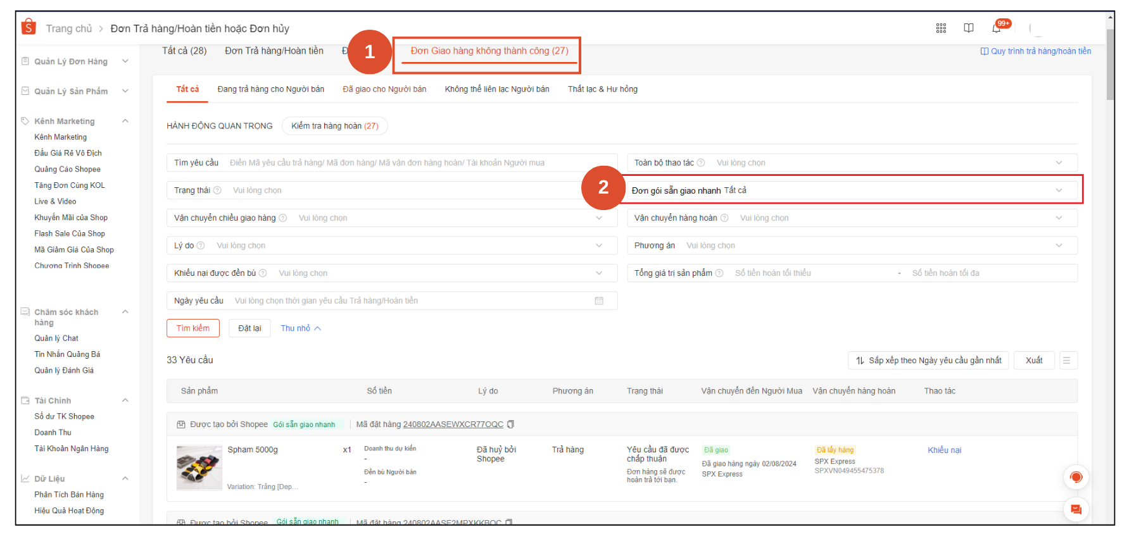Select the Đang trả hàng cho Người bán tab
1122x534 pixels.
point(270,89)
